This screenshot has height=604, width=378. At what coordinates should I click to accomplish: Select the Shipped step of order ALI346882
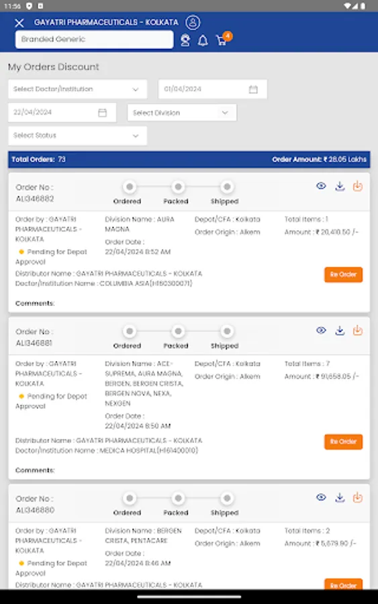pyautogui.click(x=226, y=187)
